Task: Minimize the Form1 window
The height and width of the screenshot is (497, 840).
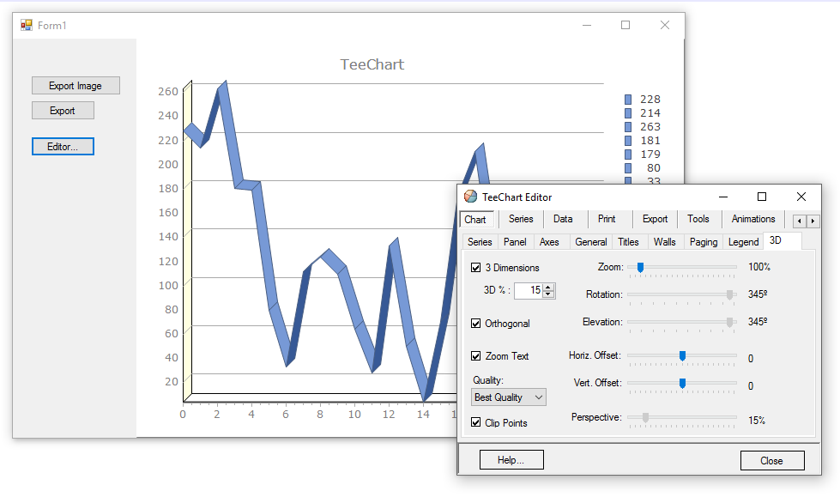Action: coord(587,25)
